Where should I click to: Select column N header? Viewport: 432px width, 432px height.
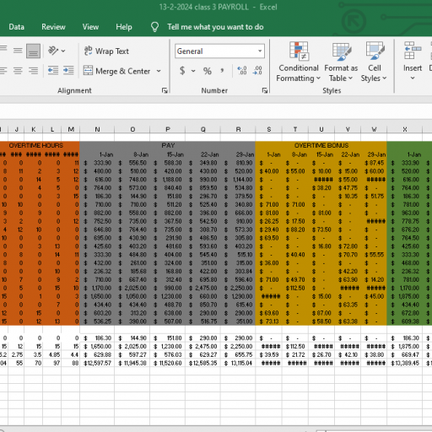click(x=97, y=129)
